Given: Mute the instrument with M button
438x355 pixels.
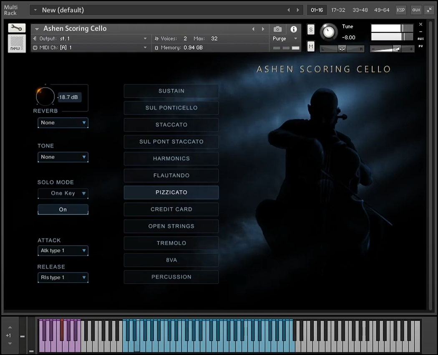Looking at the screenshot, I should 311,46.
